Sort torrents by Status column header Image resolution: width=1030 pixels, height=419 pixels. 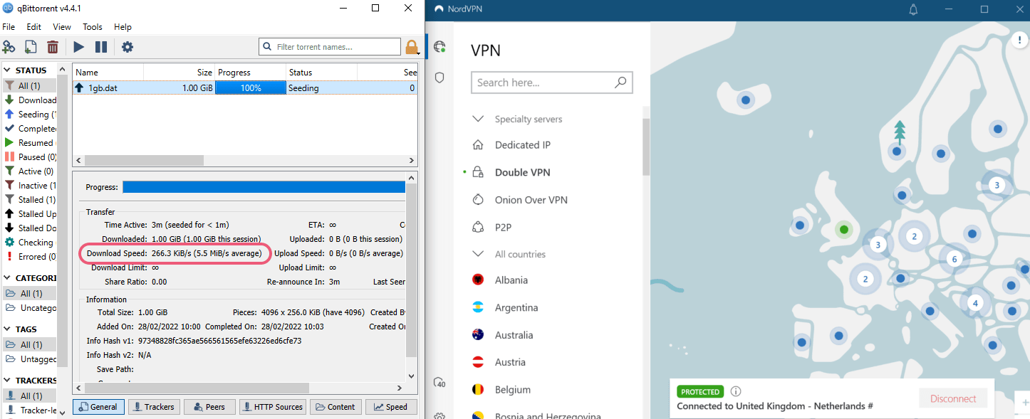coord(321,73)
